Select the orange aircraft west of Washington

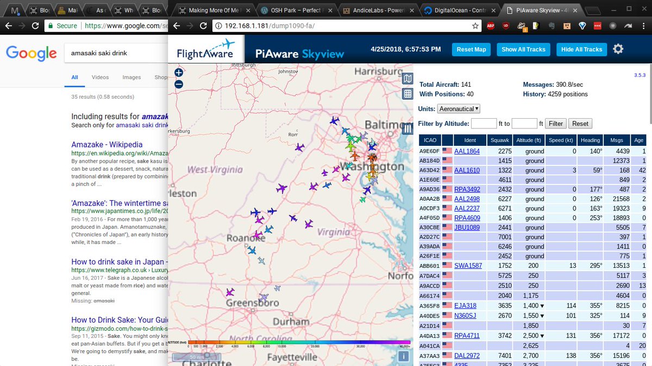[355, 157]
